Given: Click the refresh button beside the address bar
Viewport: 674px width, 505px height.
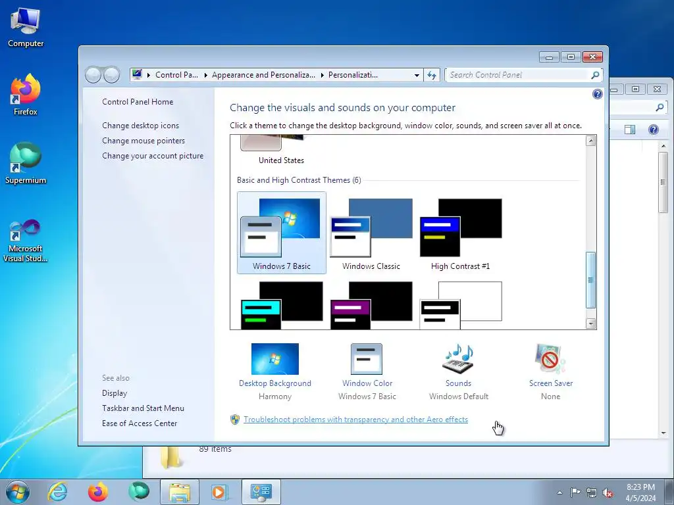Looking at the screenshot, I should pos(432,75).
